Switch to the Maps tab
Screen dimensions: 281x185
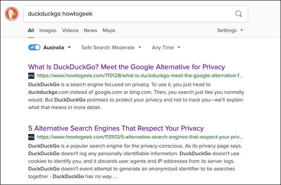(x=109, y=30)
